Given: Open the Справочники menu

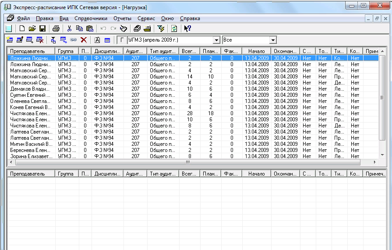Looking at the screenshot, I should point(91,18).
